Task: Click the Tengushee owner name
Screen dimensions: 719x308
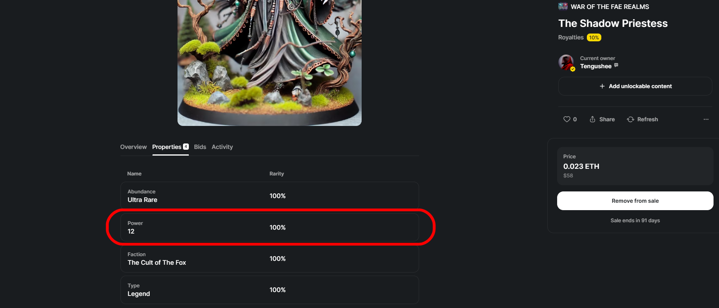Action: pyautogui.click(x=595, y=66)
